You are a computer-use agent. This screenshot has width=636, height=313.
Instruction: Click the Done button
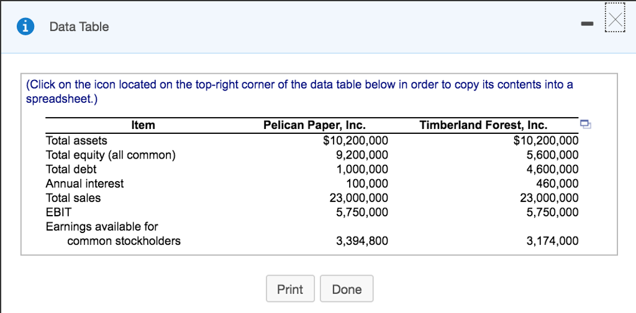click(x=347, y=289)
